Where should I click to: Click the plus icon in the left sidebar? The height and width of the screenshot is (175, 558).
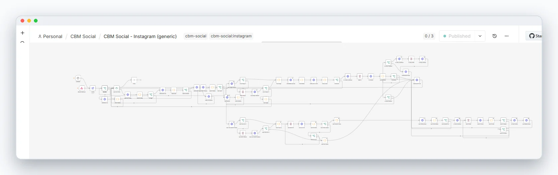pyautogui.click(x=23, y=33)
